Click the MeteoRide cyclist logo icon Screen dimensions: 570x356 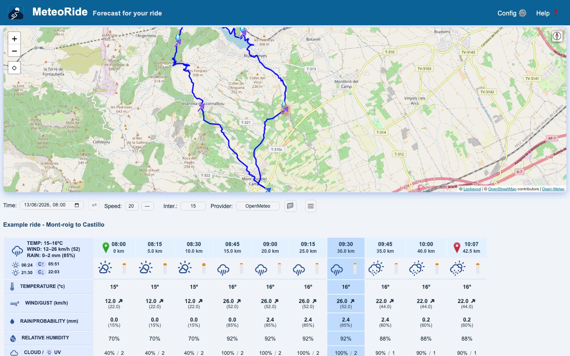coord(16,13)
